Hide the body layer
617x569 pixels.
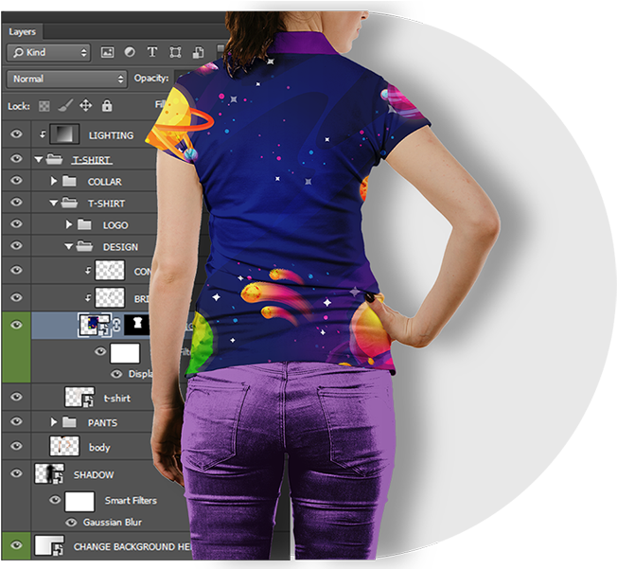tap(16, 446)
